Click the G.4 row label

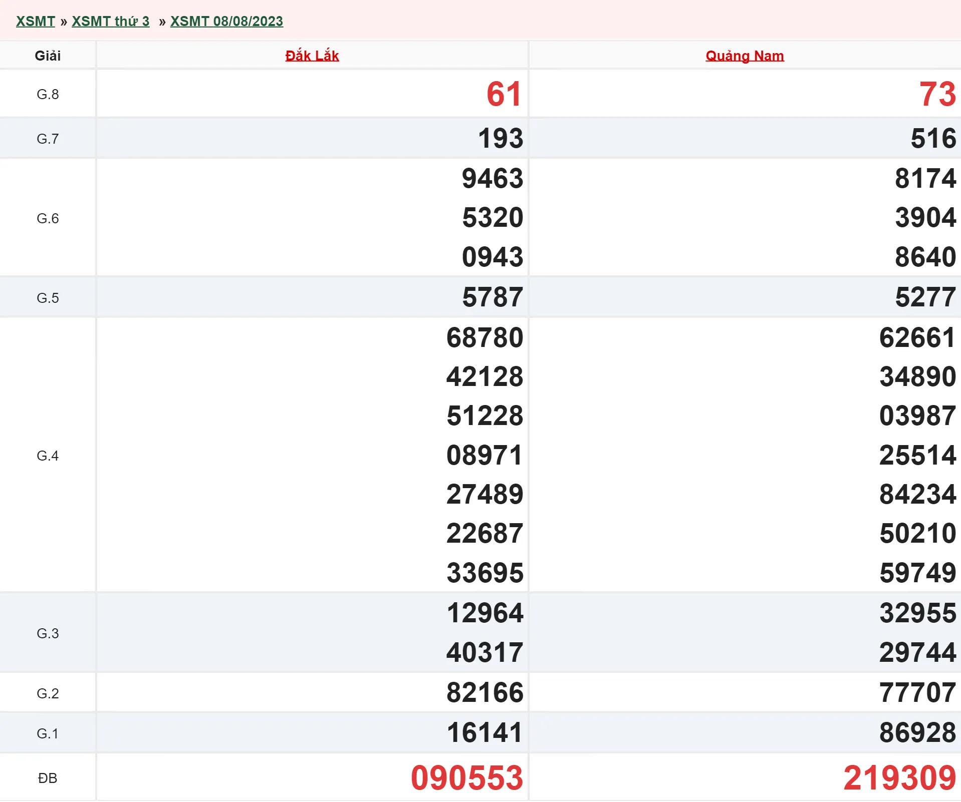48,456
